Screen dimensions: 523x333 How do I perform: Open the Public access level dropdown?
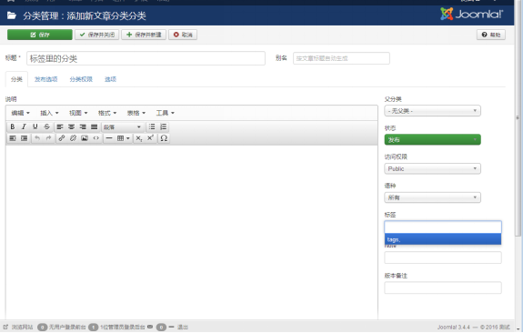tap(432, 169)
